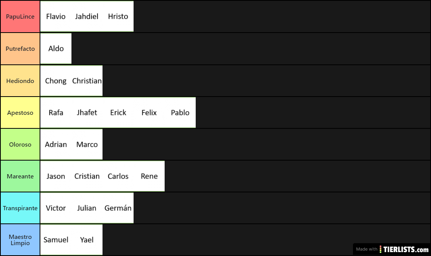Click the Maestro Limpio tier label
This screenshot has width=431, height=256.
click(20, 240)
